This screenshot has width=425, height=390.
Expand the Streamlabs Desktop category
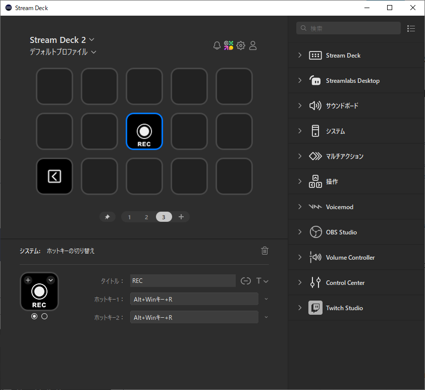300,80
